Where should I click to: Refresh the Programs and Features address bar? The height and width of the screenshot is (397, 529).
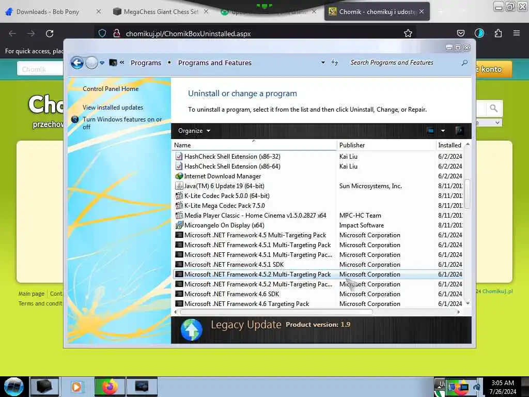click(334, 63)
